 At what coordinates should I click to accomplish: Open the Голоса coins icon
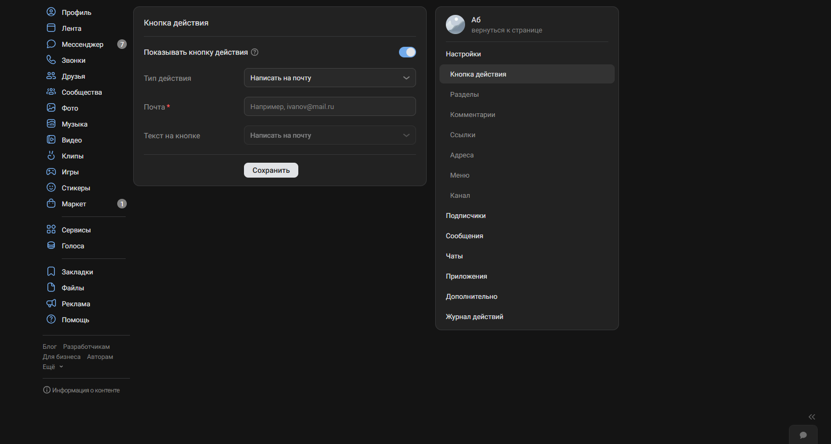coord(51,245)
